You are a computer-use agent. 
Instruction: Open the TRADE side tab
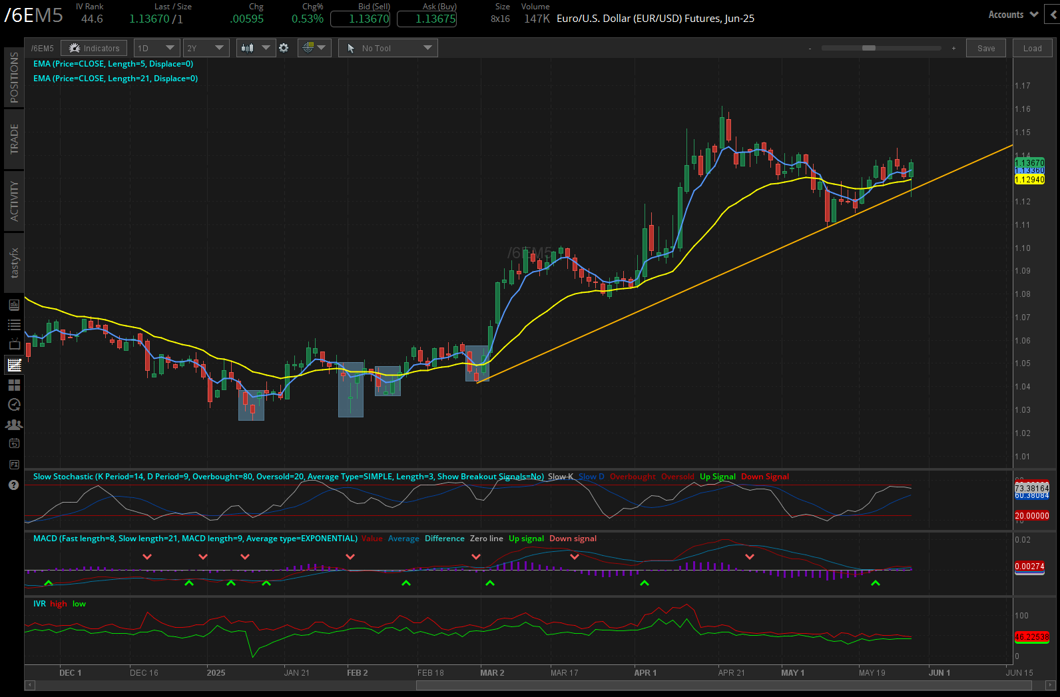14,138
